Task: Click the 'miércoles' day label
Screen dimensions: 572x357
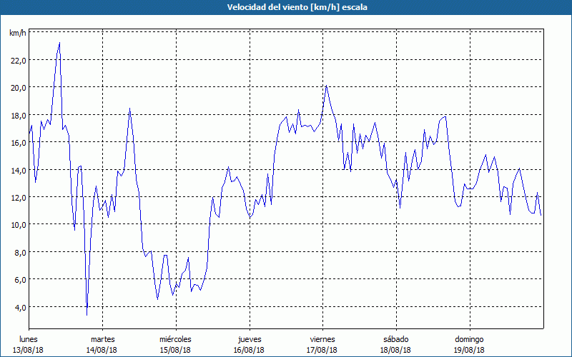Action: tap(175, 339)
